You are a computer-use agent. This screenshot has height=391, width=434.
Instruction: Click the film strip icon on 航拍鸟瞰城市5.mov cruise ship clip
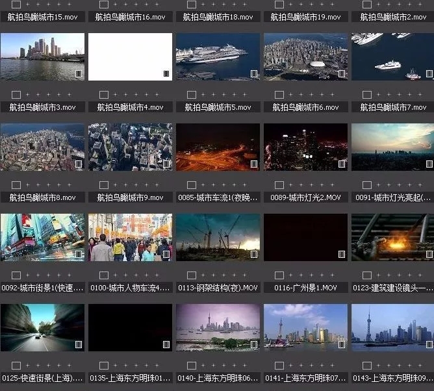coord(254,73)
